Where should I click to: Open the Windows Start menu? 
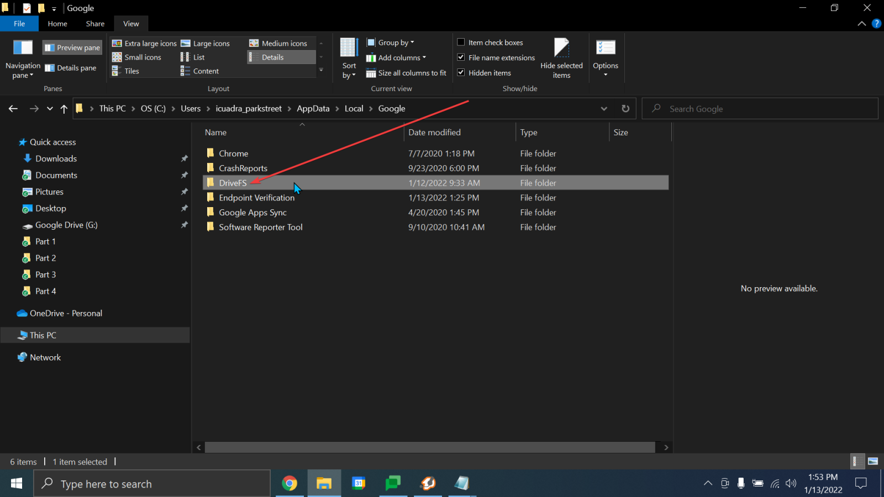pos(17,484)
